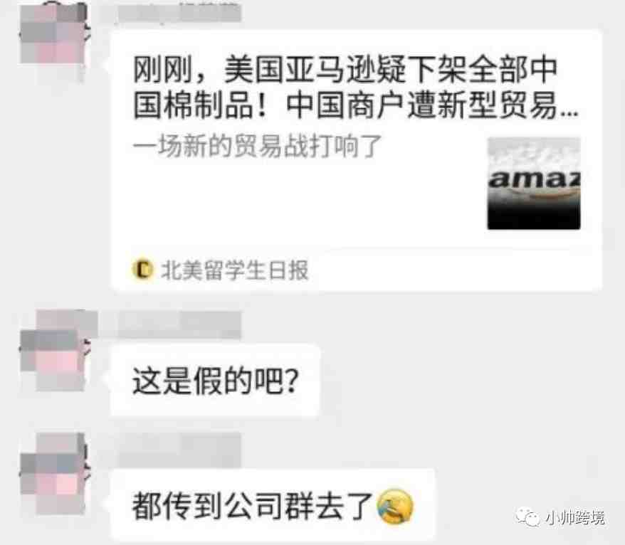Click the 北美留学生日报 round logo icon

pyautogui.click(x=142, y=270)
